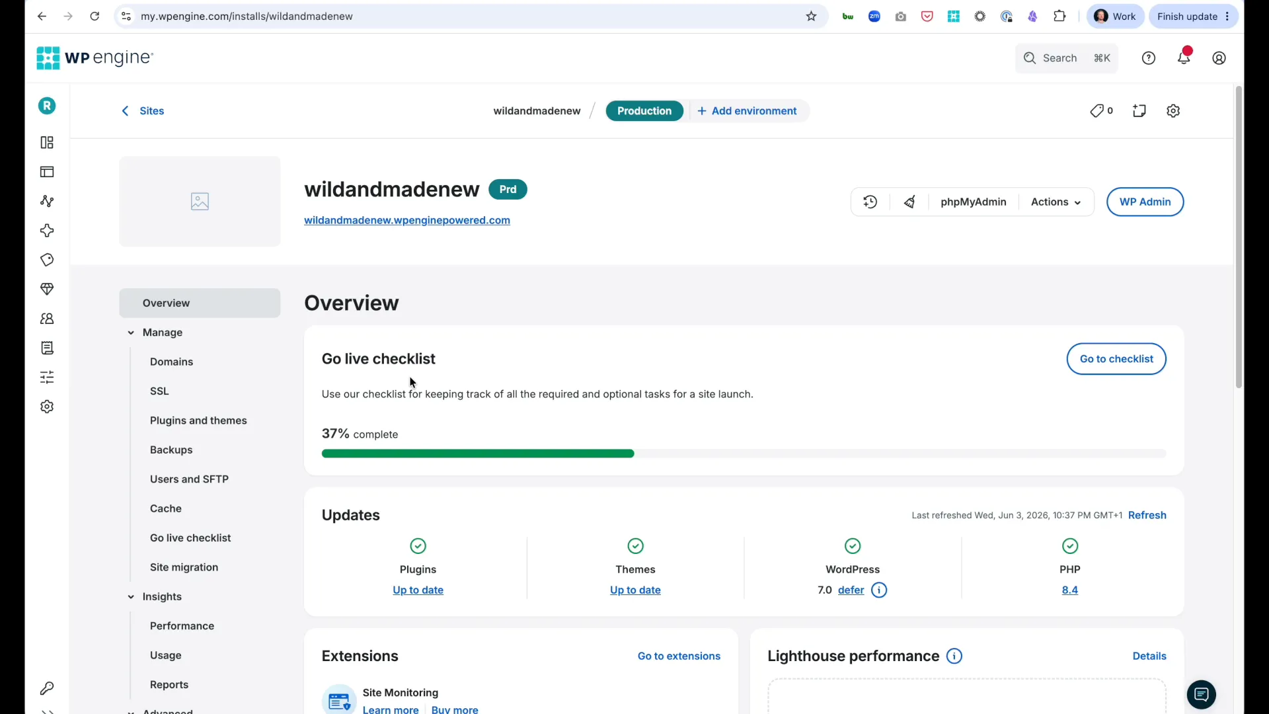1269x714 pixels.
Task: Open Reports under Insights
Action: coord(169,685)
